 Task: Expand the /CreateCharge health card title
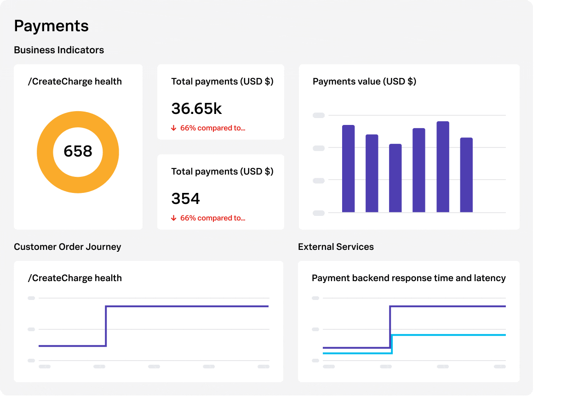click(74, 81)
